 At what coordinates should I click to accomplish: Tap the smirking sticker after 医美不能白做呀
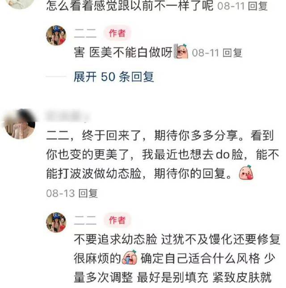181,51
